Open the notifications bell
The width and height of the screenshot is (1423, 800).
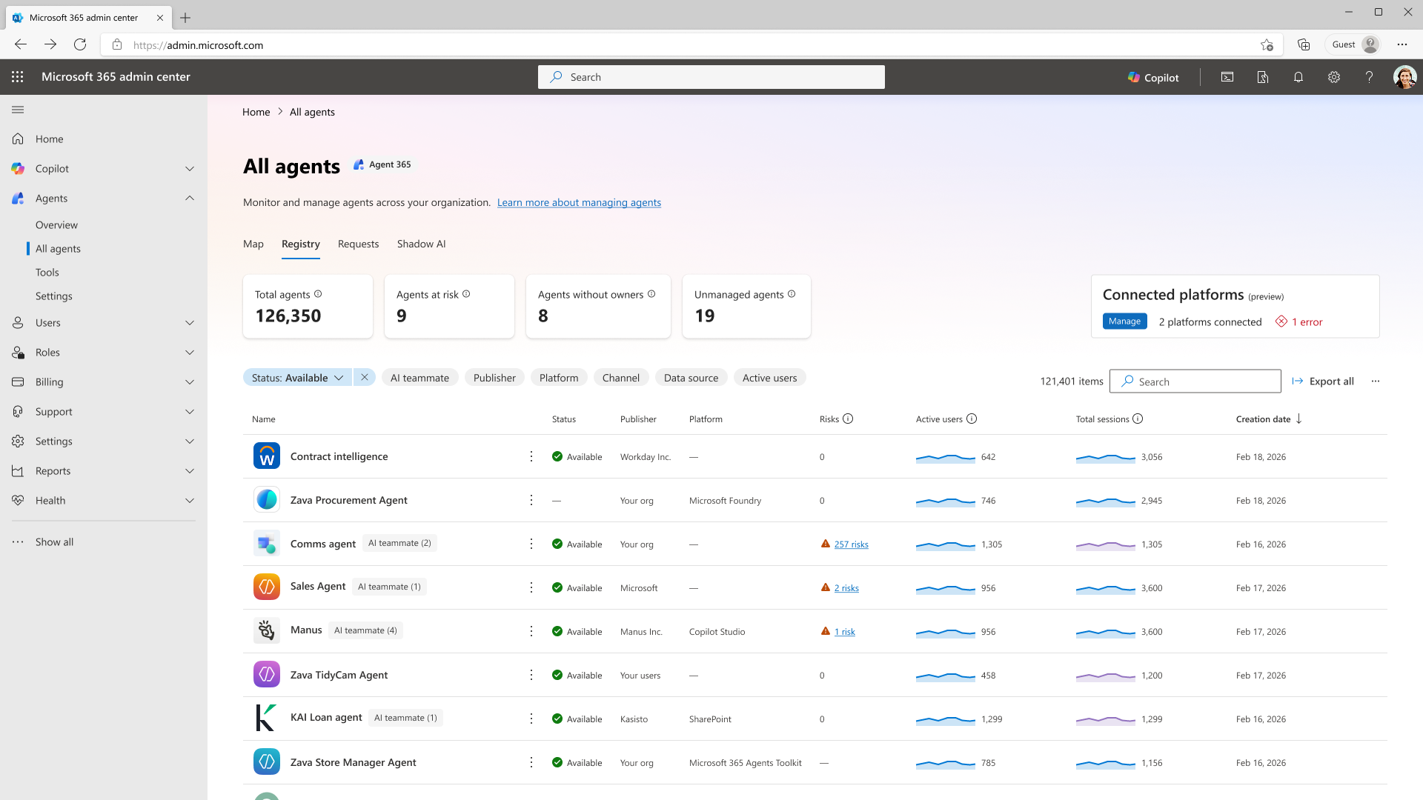[x=1298, y=77]
